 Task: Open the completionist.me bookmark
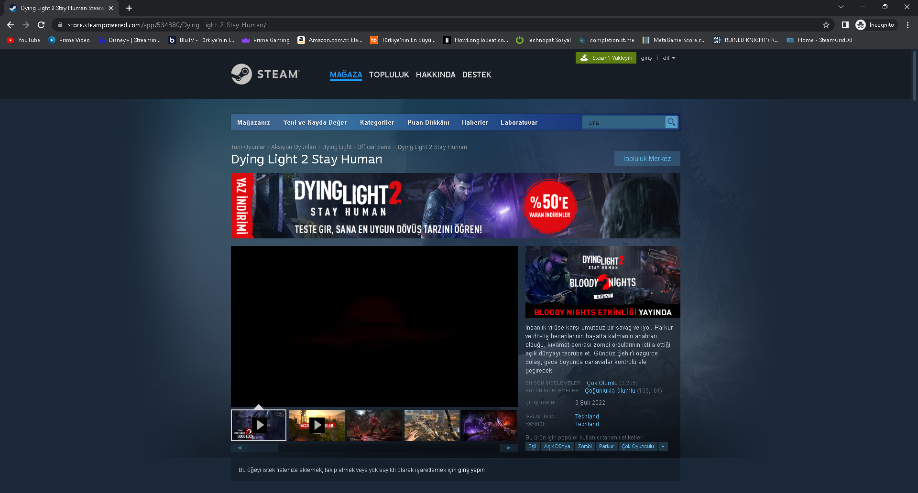pos(607,40)
